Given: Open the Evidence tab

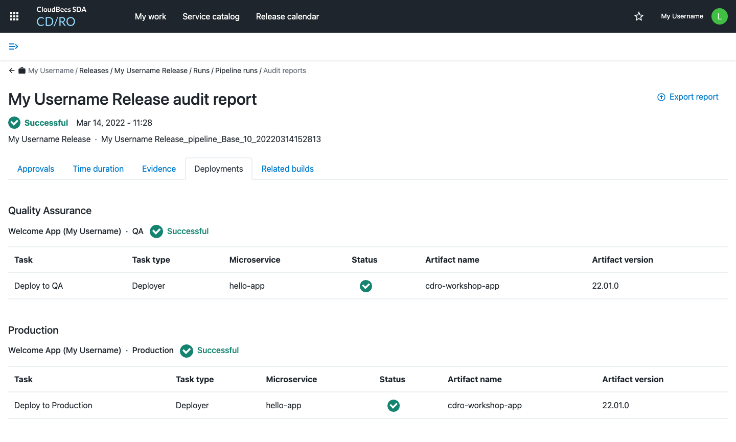Looking at the screenshot, I should [x=159, y=169].
